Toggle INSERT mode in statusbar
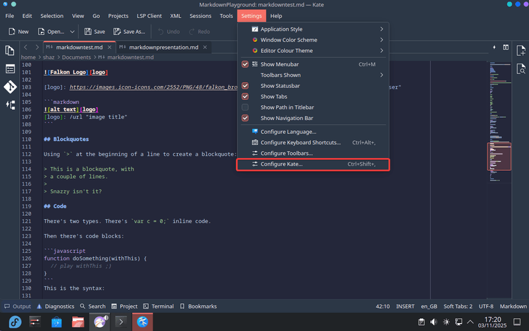 (x=405, y=307)
